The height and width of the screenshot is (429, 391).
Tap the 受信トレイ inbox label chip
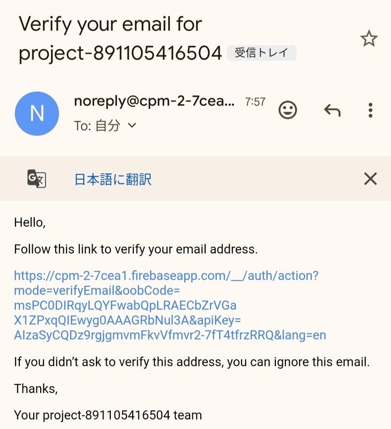pos(261,53)
